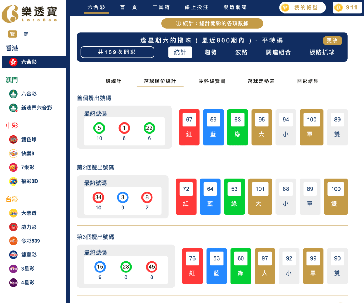Toggle the gold 雙 even-number card
The image size is (364, 303).
336,197
